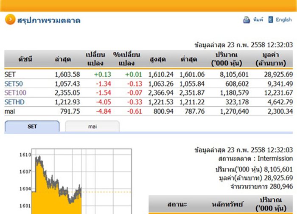The width and height of the screenshot is (297, 214).
Task: Open the SETHD index link
Action: tap(14, 102)
